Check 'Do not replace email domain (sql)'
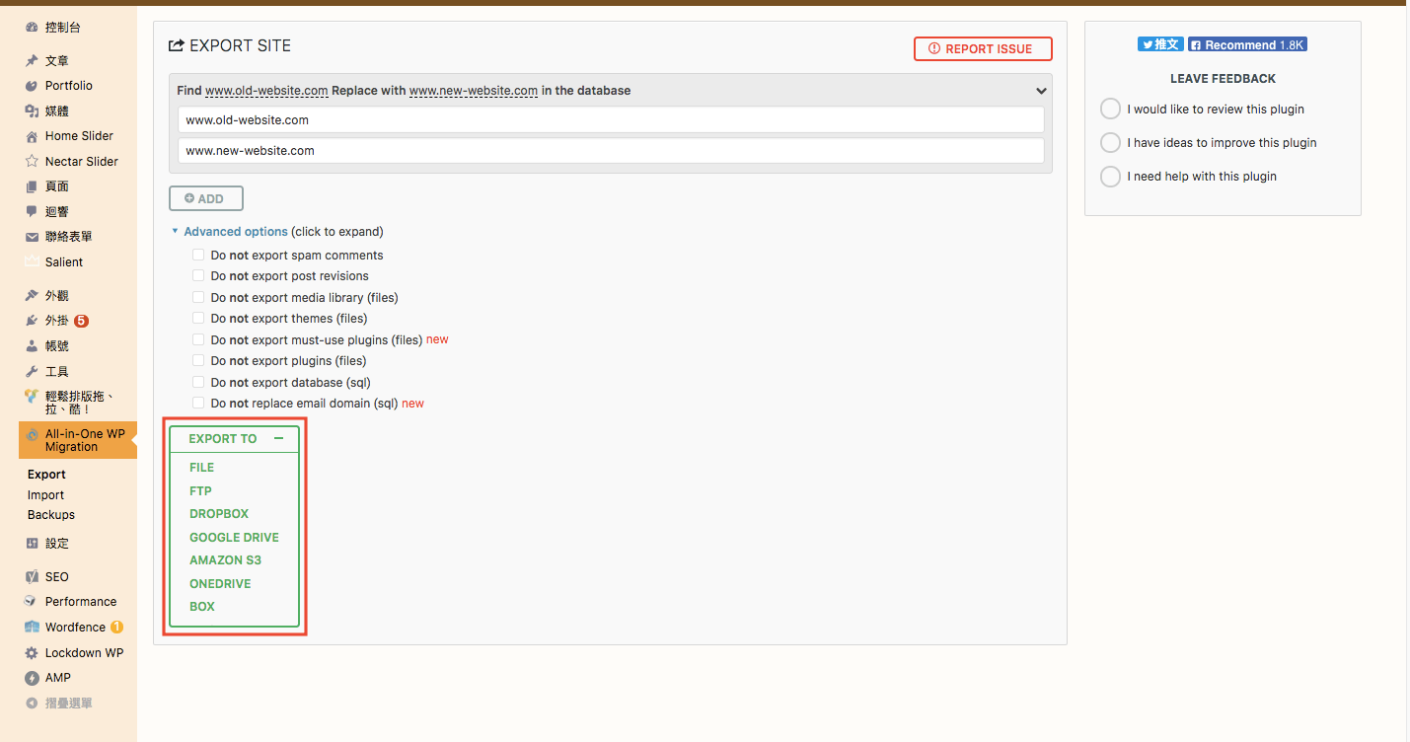 click(198, 404)
